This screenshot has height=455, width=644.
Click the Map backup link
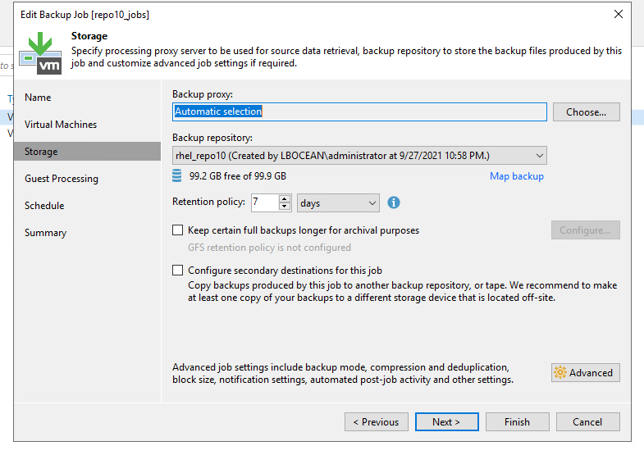point(516,176)
